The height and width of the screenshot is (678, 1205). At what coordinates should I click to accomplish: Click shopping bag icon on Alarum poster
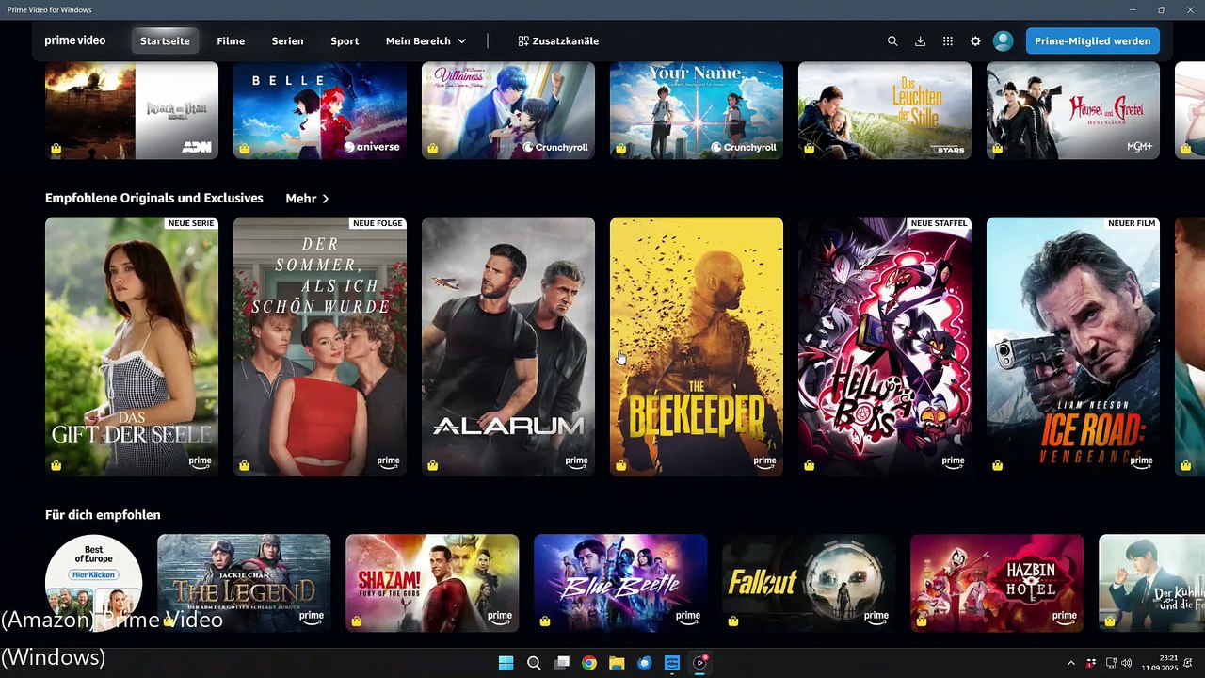(x=433, y=465)
